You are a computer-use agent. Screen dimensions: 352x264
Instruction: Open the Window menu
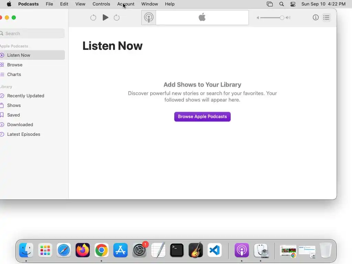point(150,4)
